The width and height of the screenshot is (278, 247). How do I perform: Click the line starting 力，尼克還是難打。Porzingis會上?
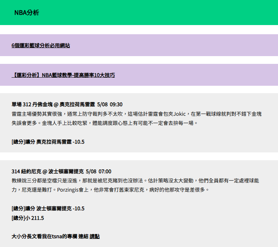[110, 190]
